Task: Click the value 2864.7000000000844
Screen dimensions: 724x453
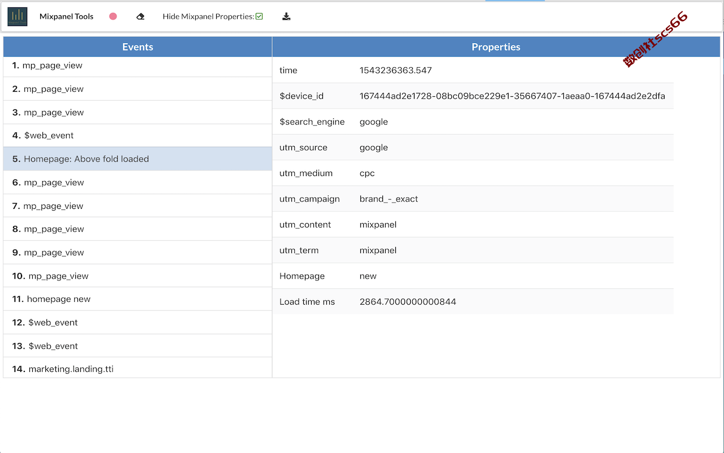Action: (408, 302)
